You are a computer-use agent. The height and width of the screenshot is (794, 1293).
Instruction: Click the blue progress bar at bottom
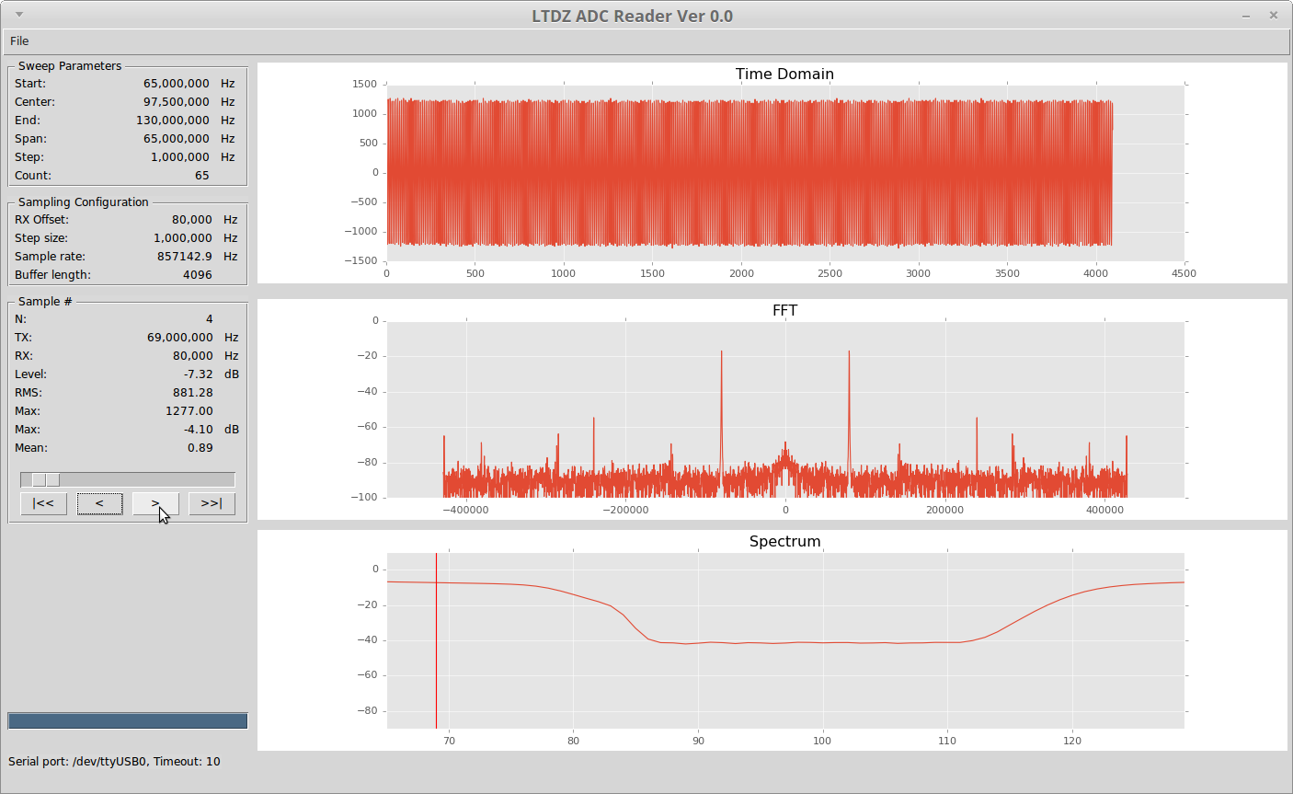pos(128,720)
